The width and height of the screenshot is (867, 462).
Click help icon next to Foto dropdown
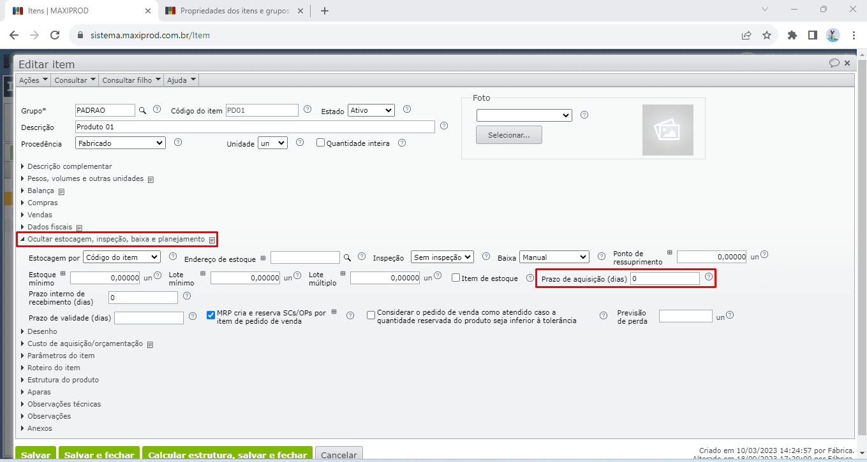584,115
